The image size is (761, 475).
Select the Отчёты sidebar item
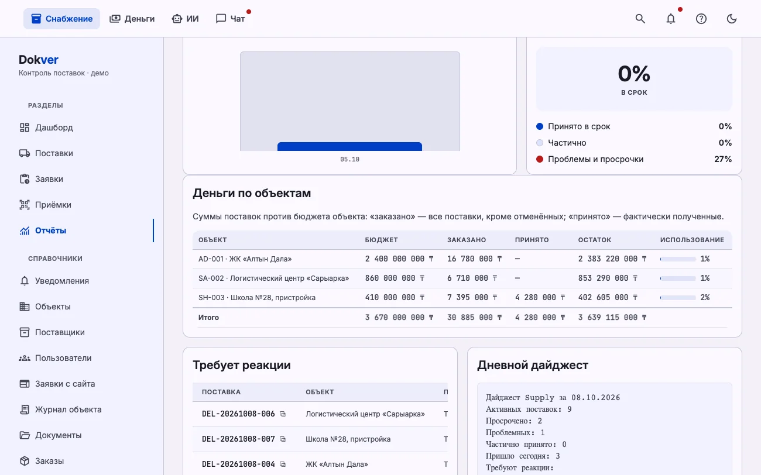pos(82,230)
